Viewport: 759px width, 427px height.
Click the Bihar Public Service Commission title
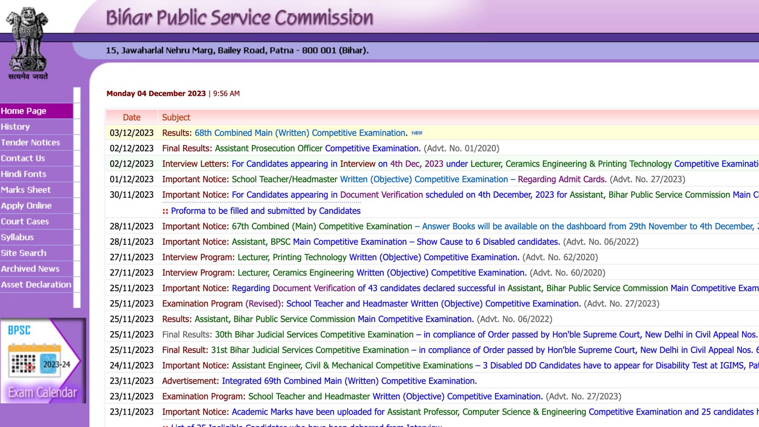[240, 17]
